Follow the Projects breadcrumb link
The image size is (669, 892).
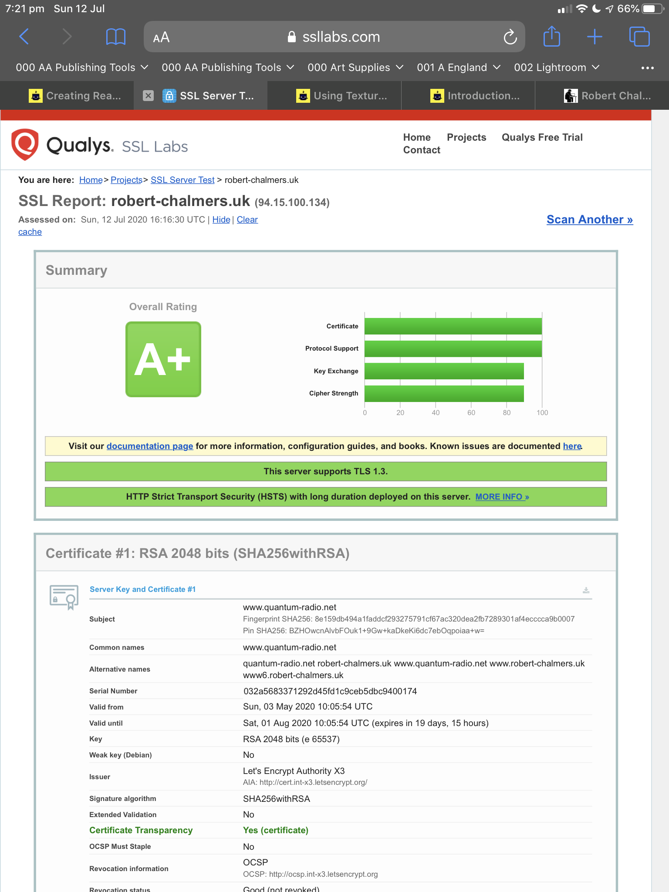127,180
